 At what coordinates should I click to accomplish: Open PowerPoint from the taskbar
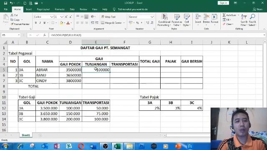pyautogui.click(x=178, y=146)
